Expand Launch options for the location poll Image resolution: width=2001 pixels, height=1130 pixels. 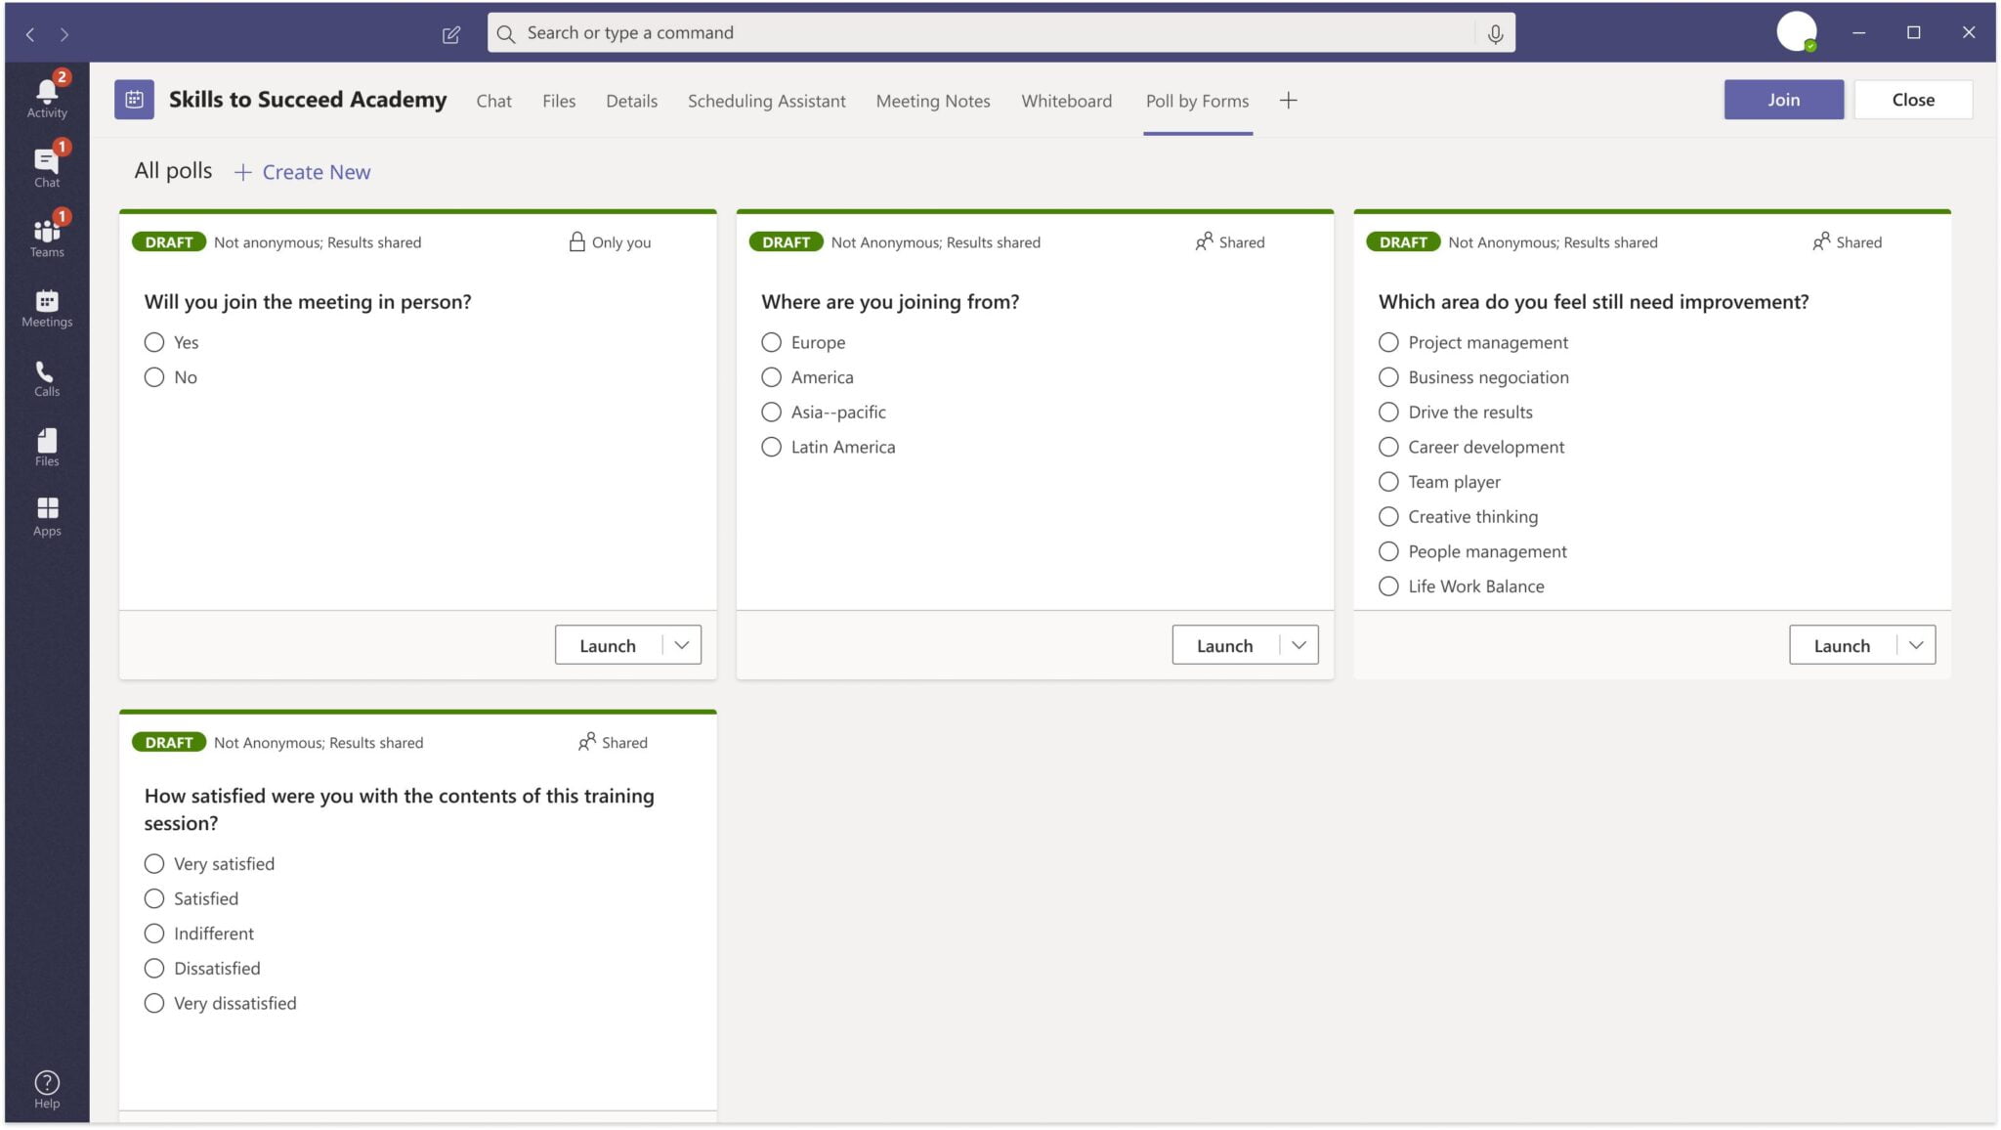(x=1299, y=644)
